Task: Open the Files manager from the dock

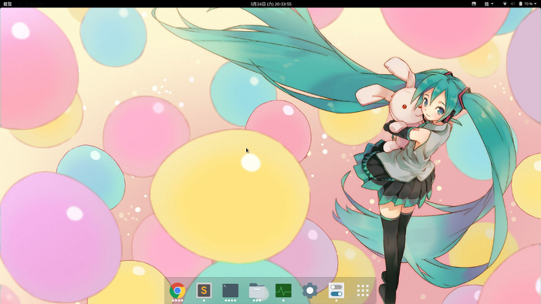Action: click(x=257, y=291)
